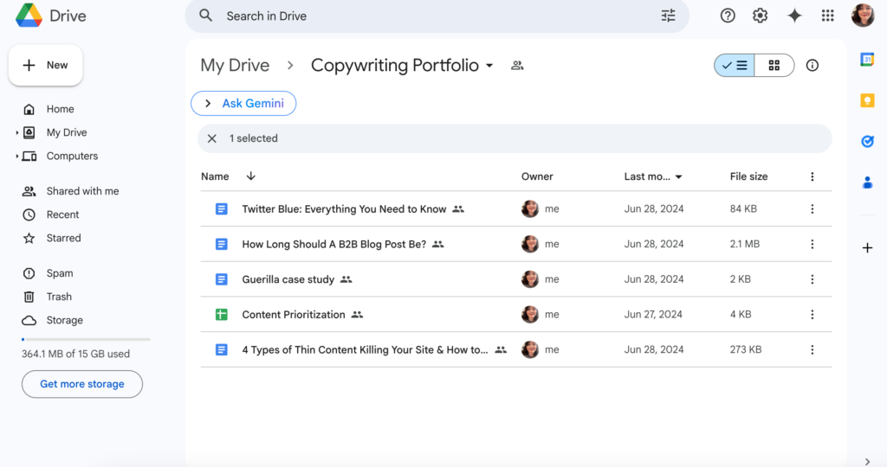
Task: Open Copywriting Portfolio folder dropdown
Action: click(x=489, y=66)
